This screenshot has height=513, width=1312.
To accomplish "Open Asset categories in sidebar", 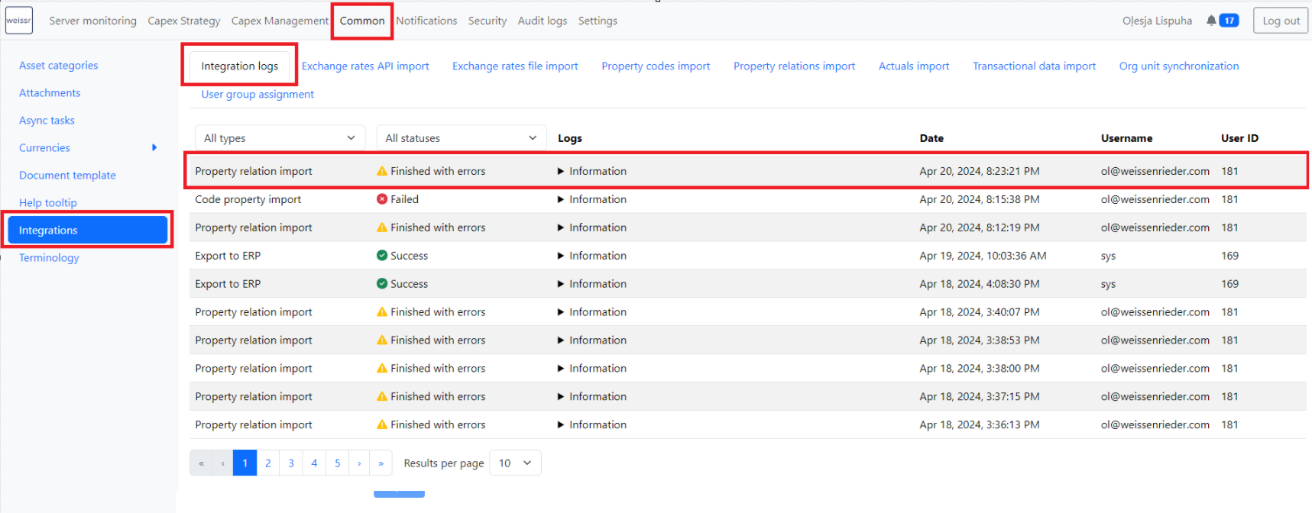I will (59, 66).
